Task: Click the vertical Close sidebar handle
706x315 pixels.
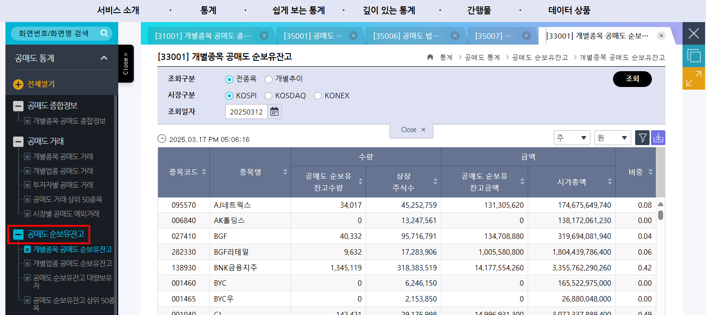Action: tap(126, 64)
